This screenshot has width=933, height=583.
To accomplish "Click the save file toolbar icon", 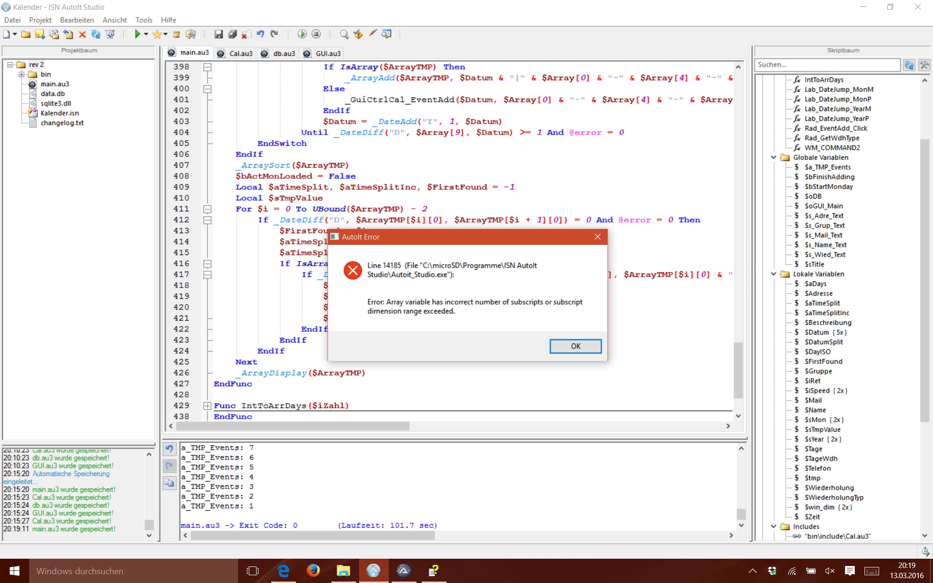I will click(x=219, y=34).
